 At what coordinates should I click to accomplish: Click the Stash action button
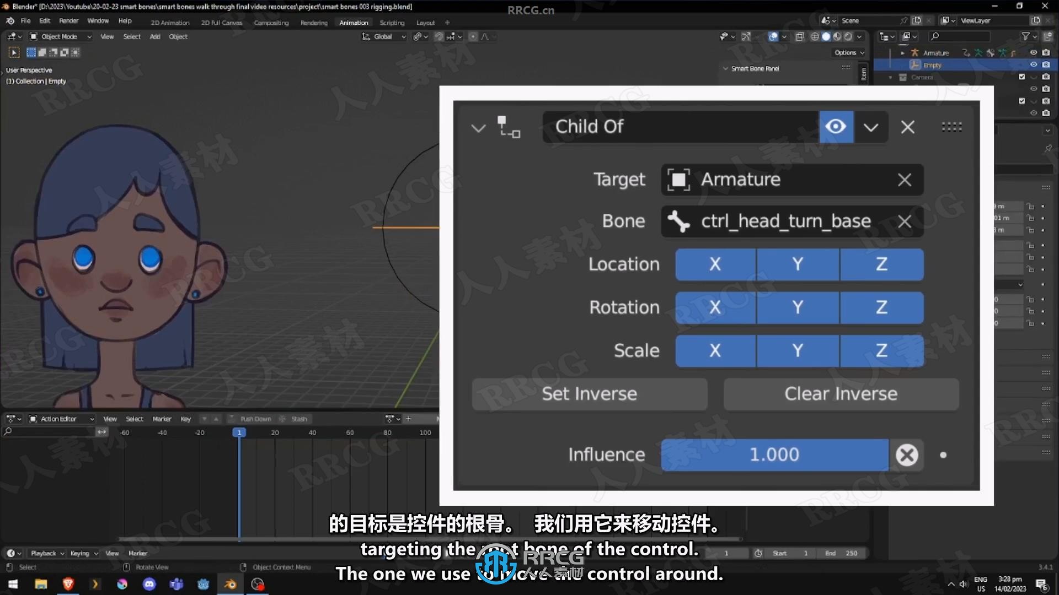[299, 418]
